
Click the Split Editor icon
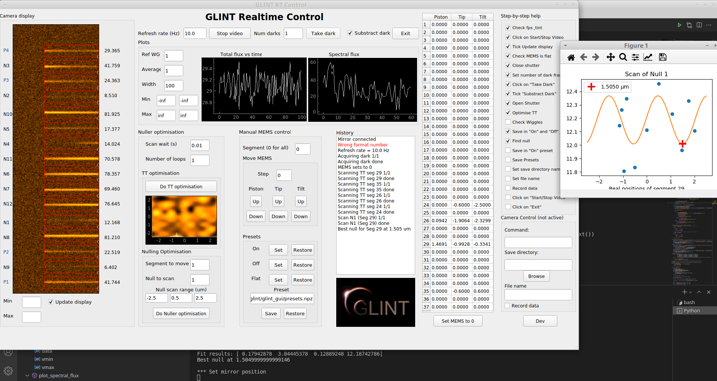click(x=699, y=25)
